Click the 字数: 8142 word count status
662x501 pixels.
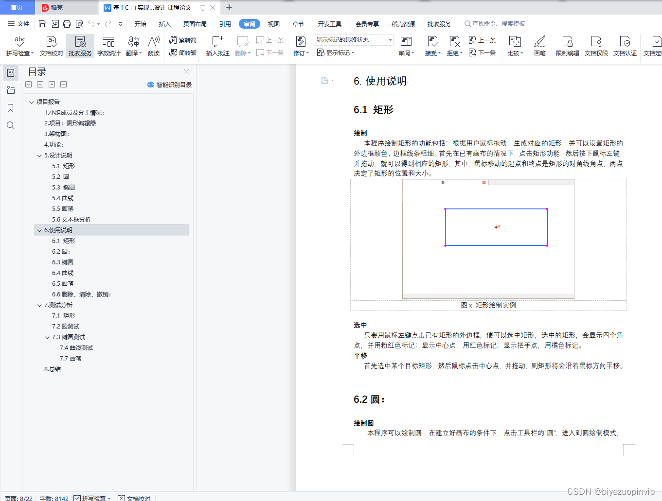tap(54, 498)
